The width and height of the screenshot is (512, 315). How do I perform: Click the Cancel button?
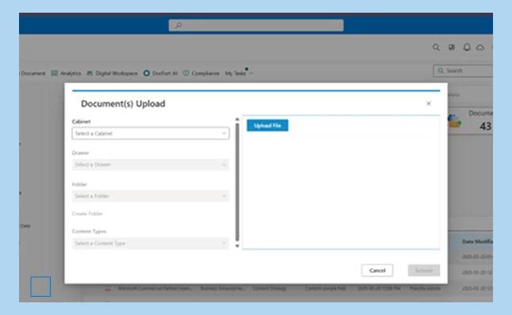pos(377,271)
